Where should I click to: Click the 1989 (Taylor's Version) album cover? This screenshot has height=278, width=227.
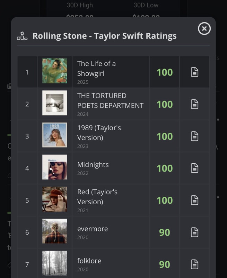[55, 135]
